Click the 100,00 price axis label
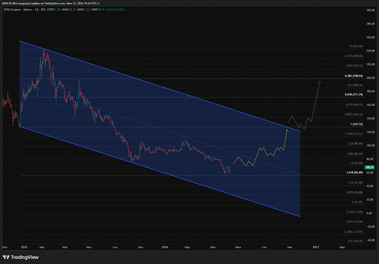This screenshot has height=264, width=379. point(371,145)
